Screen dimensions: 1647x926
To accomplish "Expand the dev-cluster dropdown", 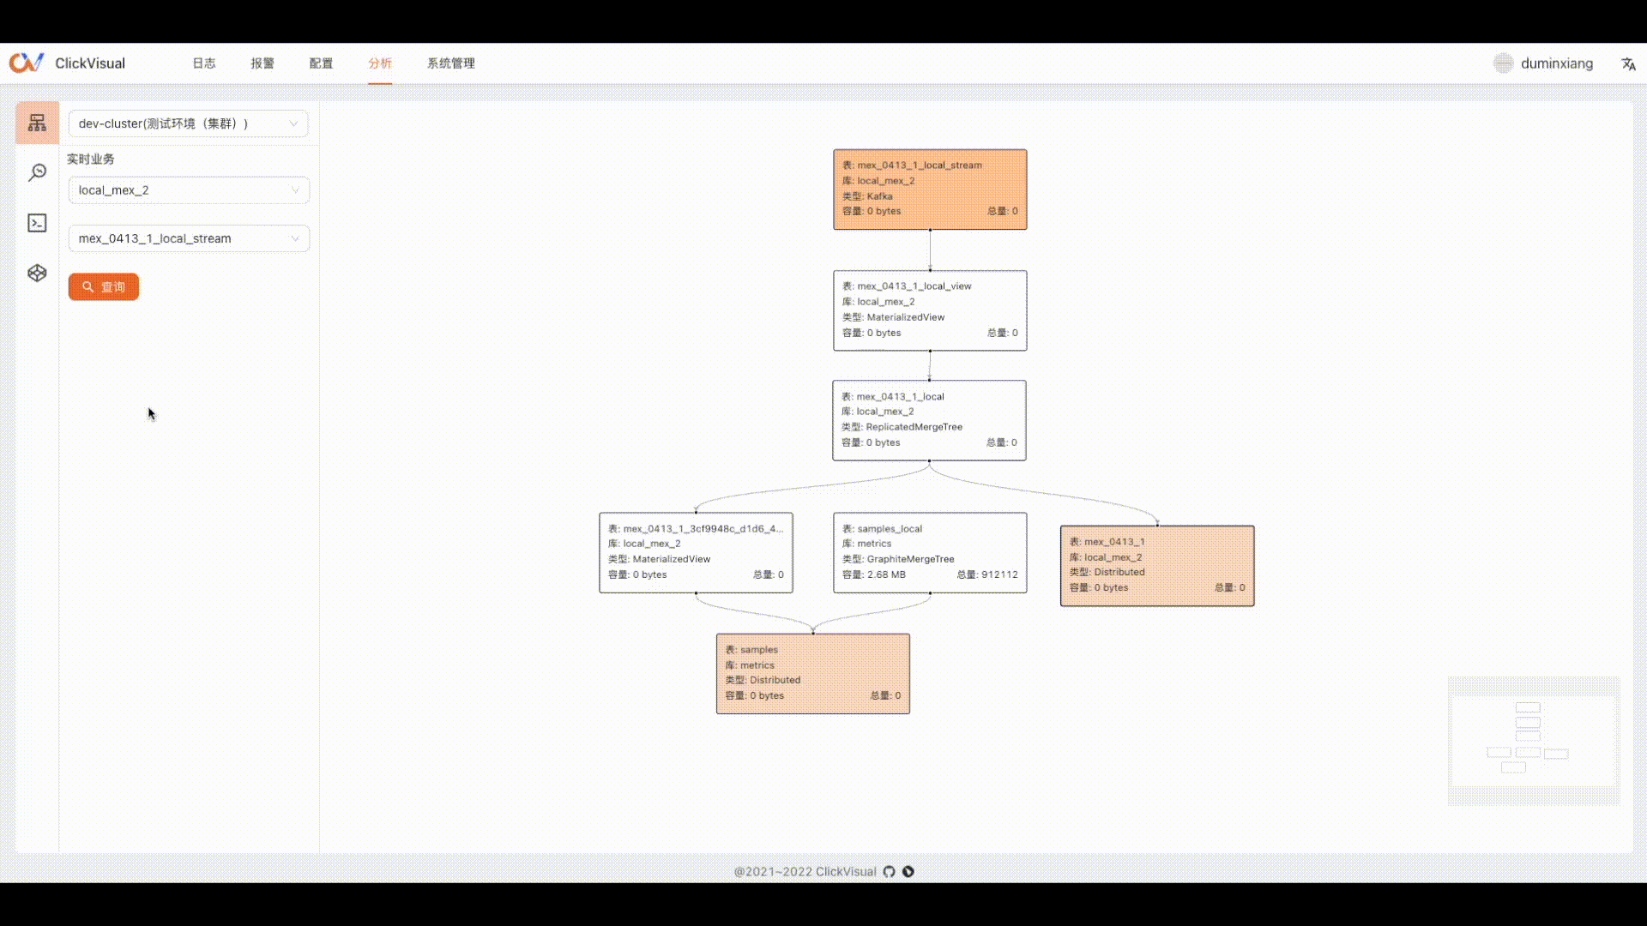I will coord(189,123).
